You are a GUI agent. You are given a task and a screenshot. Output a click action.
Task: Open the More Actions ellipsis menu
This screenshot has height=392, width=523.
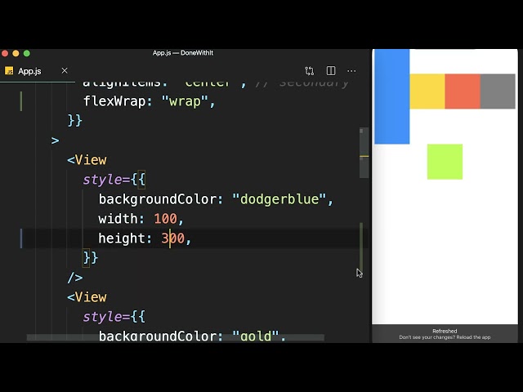(x=351, y=71)
